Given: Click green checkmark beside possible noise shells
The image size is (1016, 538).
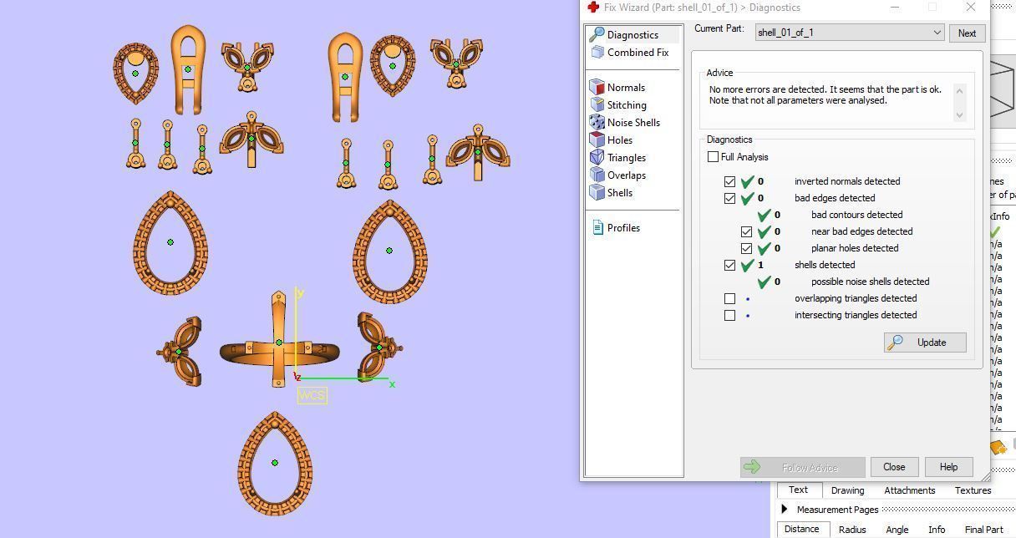Looking at the screenshot, I should coord(764,282).
